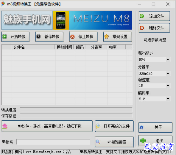Image resolution: width=176 pixels, height=155 pixels.
Task: Click the green play icon on 开始转换
Action: coord(5,37)
